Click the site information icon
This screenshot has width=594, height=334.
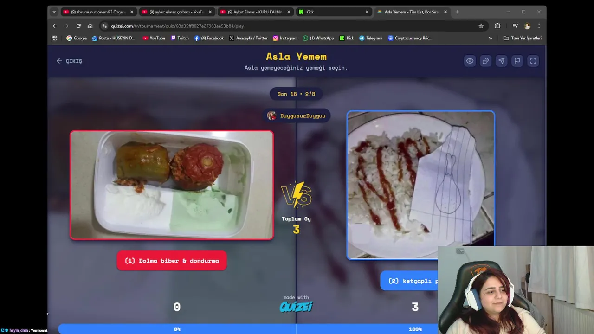104,26
